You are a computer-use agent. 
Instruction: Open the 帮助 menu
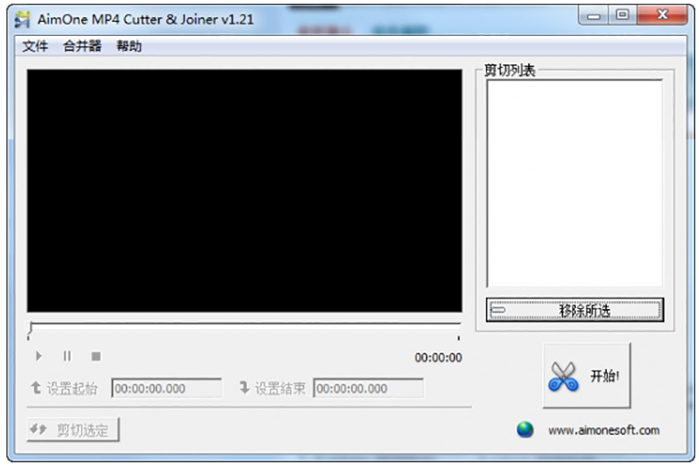coord(129,47)
